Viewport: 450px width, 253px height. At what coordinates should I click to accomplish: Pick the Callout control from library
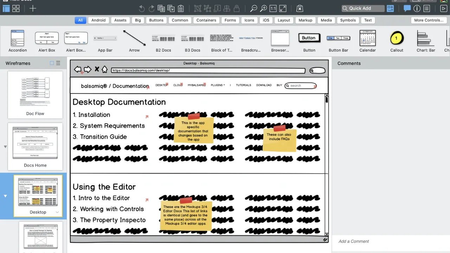pos(397,41)
